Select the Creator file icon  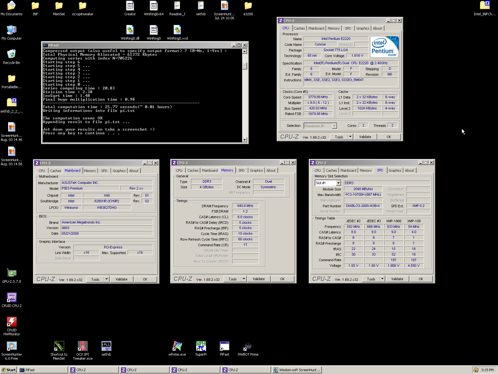click(x=130, y=8)
